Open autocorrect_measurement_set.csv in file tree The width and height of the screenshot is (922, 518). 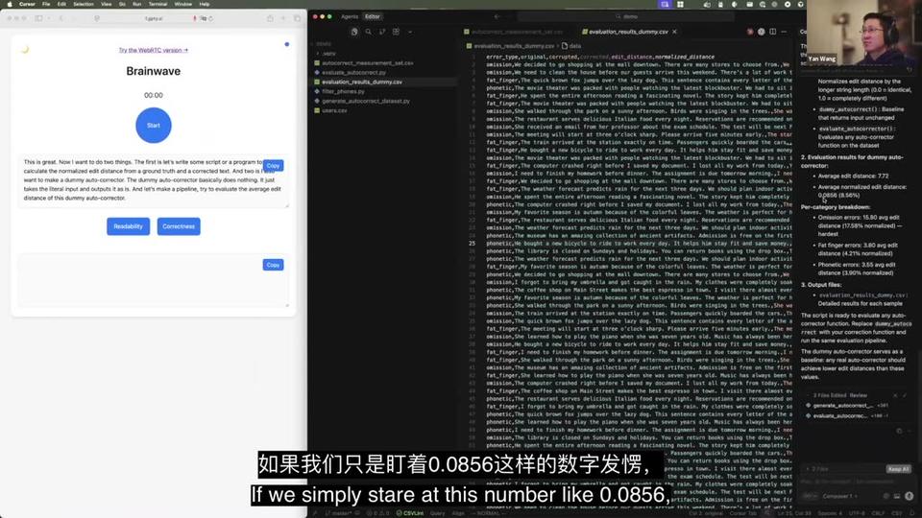pyautogui.click(x=368, y=63)
